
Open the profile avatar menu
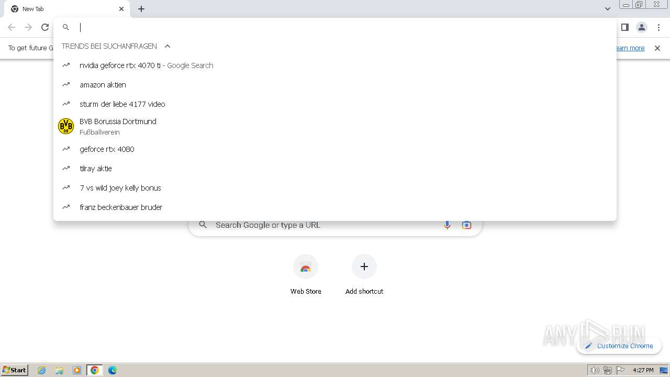coord(642,27)
